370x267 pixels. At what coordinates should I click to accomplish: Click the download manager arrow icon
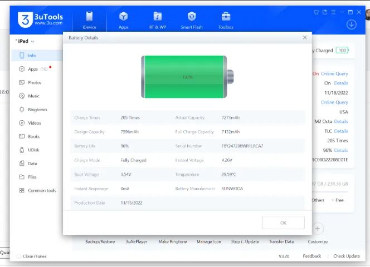point(351,24)
